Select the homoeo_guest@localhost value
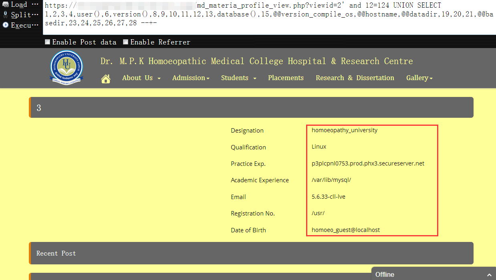The image size is (496, 280). tap(346, 230)
